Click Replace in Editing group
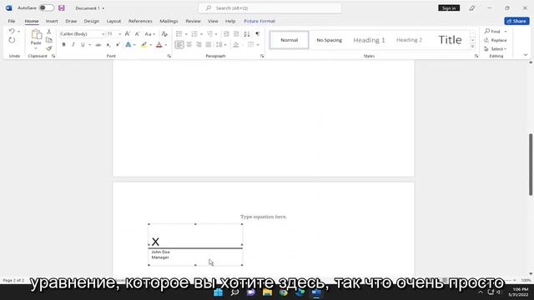The image size is (534, 300). pyautogui.click(x=496, y=40)
